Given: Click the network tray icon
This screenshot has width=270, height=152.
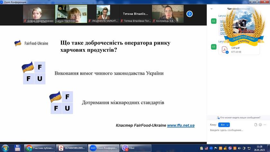Looking at the screenshot, I should pos(249,148).
